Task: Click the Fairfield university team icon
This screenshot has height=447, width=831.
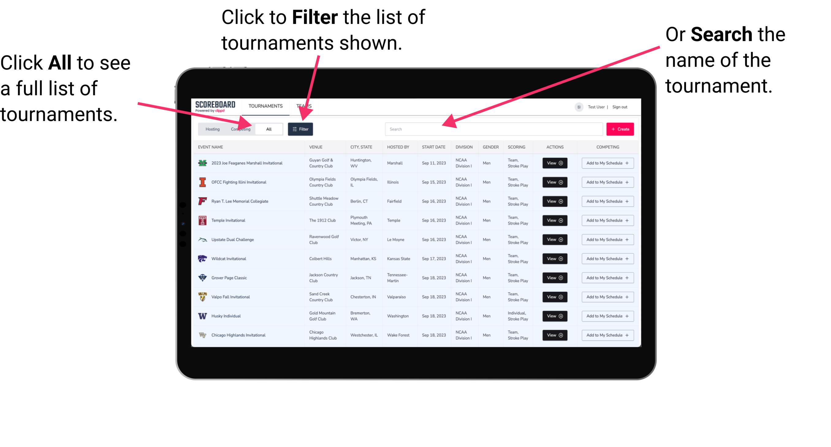Action: (203, 201)
